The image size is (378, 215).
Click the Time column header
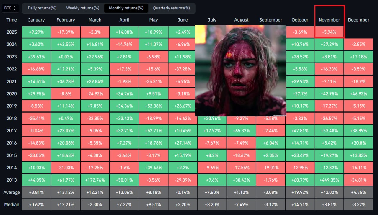pos(12,20)
